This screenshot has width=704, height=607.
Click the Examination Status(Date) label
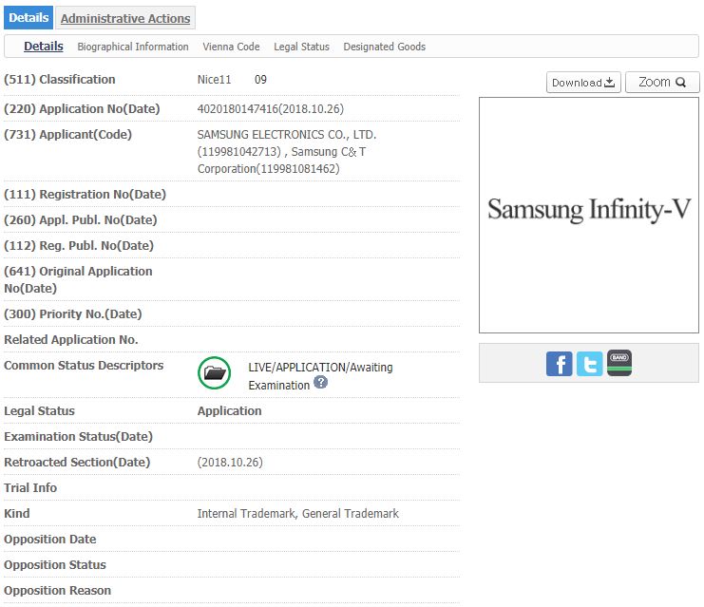[78, 437]
